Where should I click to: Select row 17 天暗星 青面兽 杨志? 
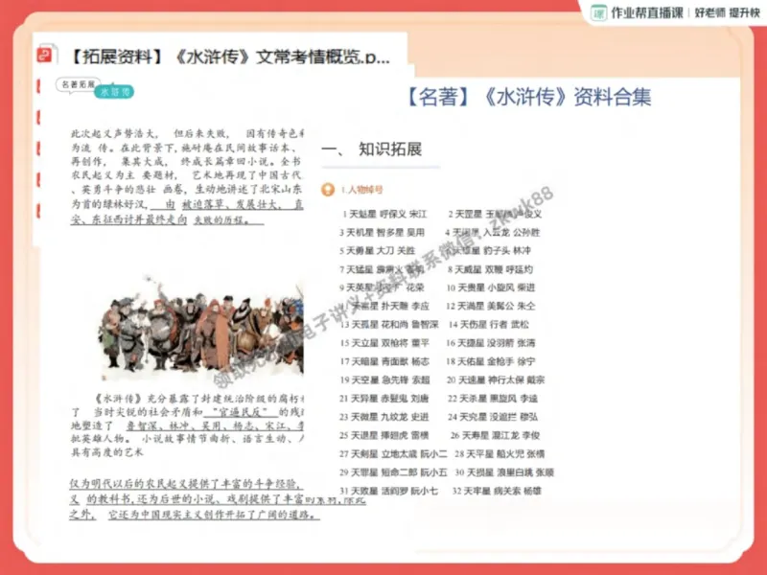384,362
